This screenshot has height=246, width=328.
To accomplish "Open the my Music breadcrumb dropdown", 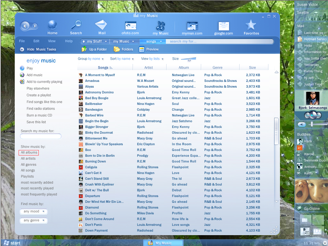I will coord(133,41).
